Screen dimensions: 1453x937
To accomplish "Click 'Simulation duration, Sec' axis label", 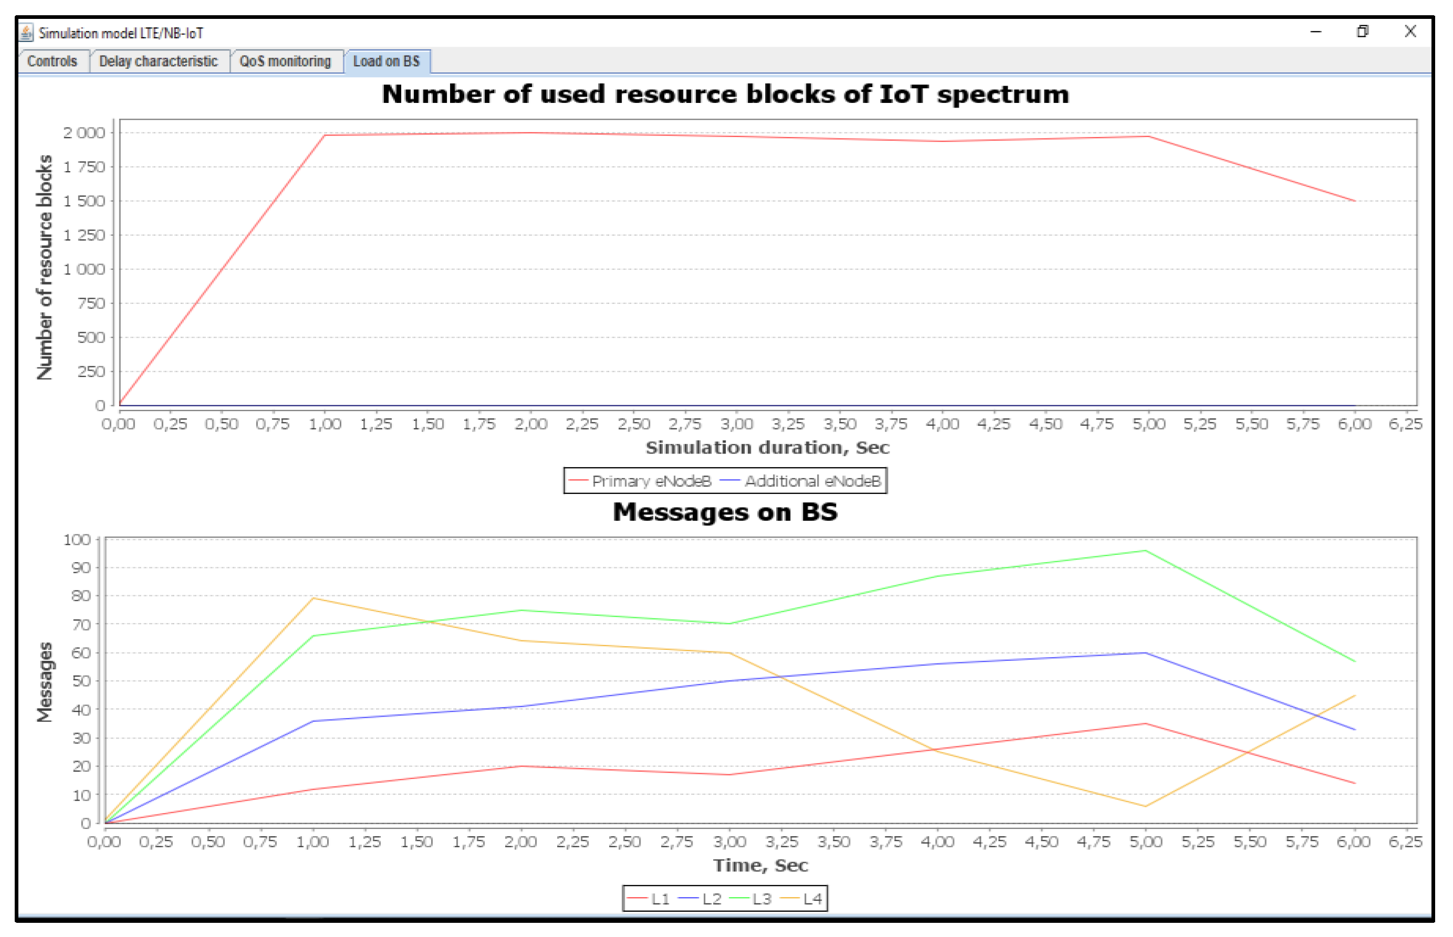I will (x=767, y=448).
